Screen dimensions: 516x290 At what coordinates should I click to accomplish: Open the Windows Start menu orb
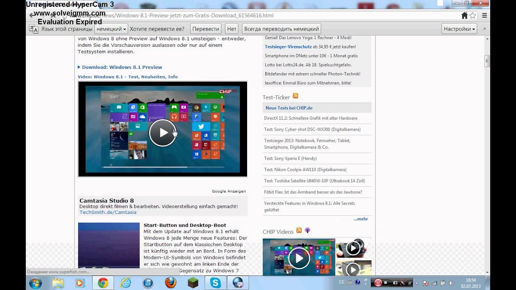pyautogui.click(x=35, y=283)
